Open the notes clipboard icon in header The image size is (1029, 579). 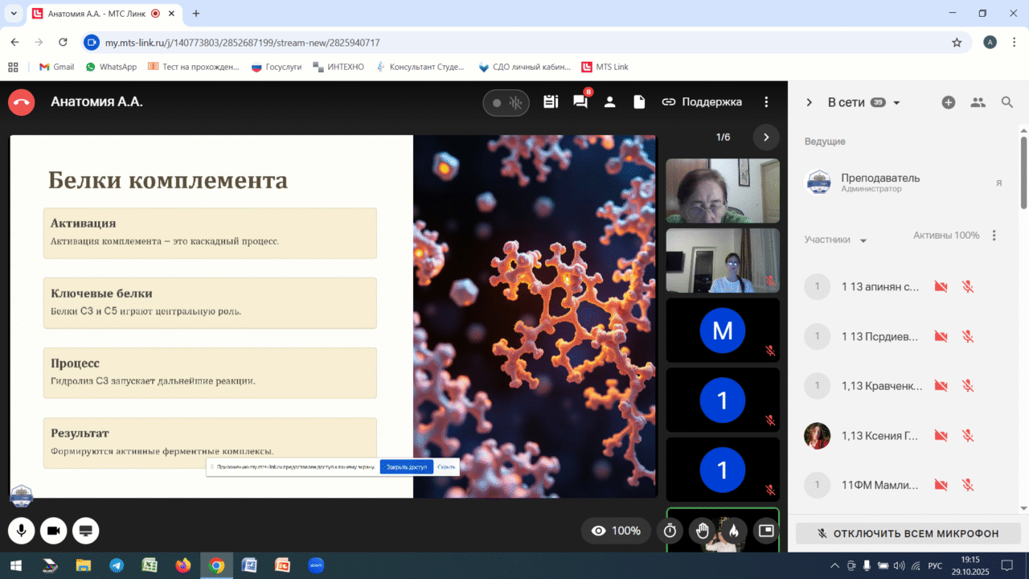[x=551, y=102]
